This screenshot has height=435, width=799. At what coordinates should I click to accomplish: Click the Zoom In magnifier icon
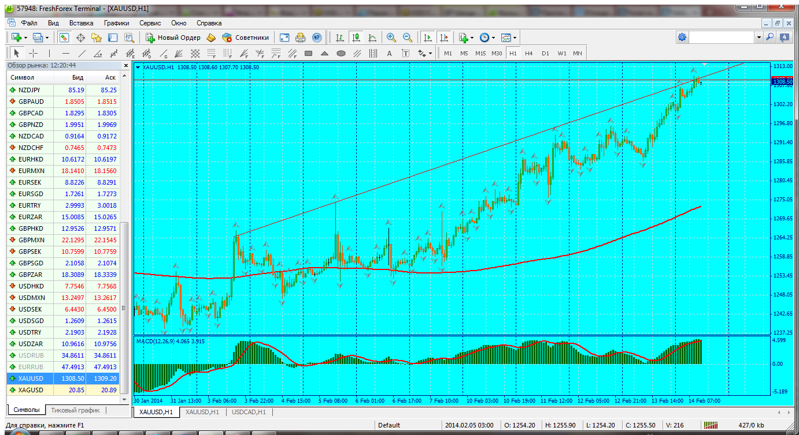point(391,37)
